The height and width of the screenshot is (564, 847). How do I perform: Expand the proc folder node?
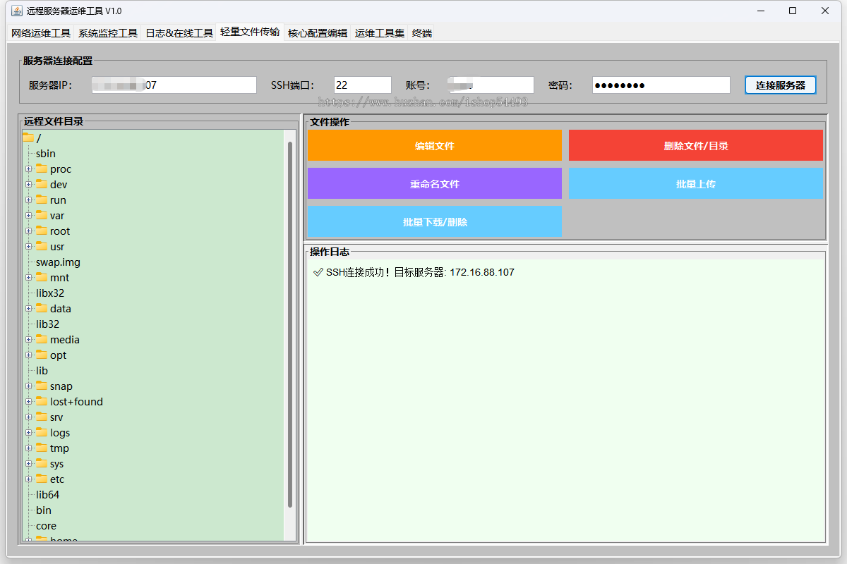pos(29,169)
